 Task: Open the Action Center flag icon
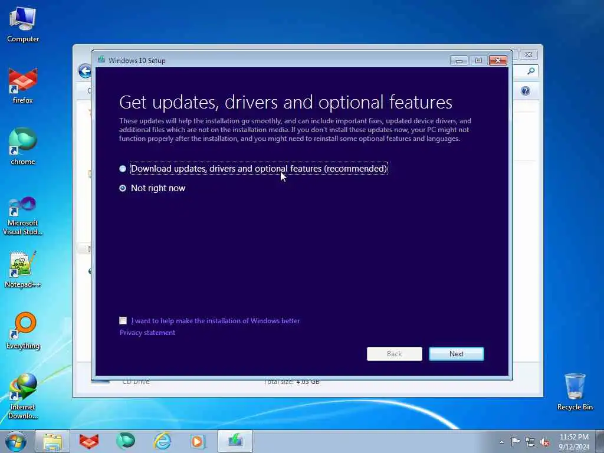pyautogui.click(x=516, y=441)
